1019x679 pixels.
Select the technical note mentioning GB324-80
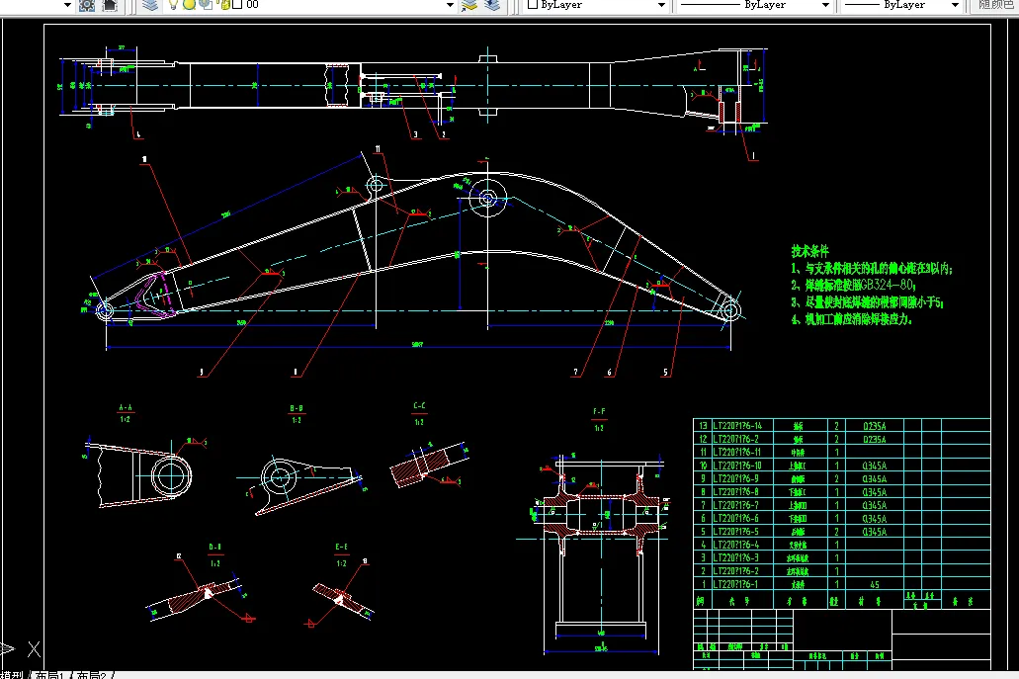(853, 285)
